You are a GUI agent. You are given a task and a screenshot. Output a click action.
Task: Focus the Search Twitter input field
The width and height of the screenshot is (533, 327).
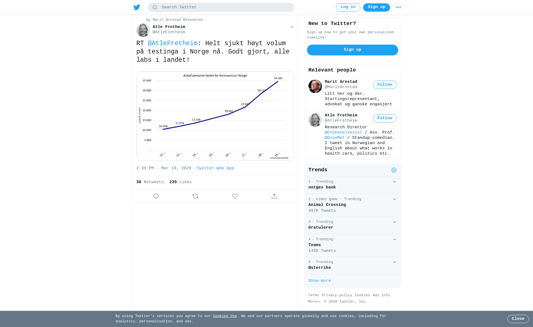coord(221,7)
